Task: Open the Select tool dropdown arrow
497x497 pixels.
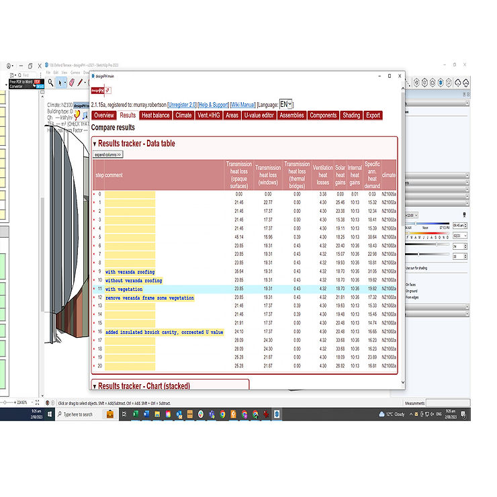Action: coord(65,83)
